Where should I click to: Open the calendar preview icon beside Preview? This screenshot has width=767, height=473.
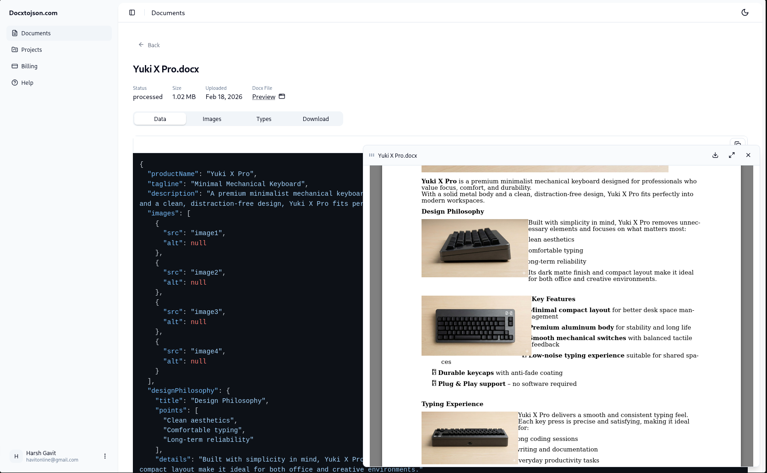coord(282,97)
